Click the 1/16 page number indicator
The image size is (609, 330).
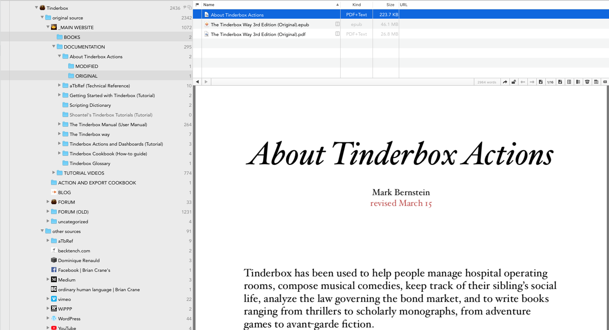tap(550, 82)
